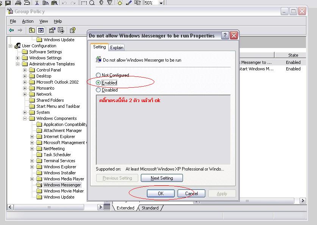The height and width of the screenshot is (225, 317).
Task: Click the Help toolbar icon
Action: point(73,30)
